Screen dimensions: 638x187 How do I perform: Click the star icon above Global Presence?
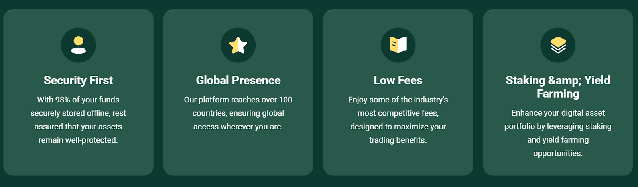point(238,45)
